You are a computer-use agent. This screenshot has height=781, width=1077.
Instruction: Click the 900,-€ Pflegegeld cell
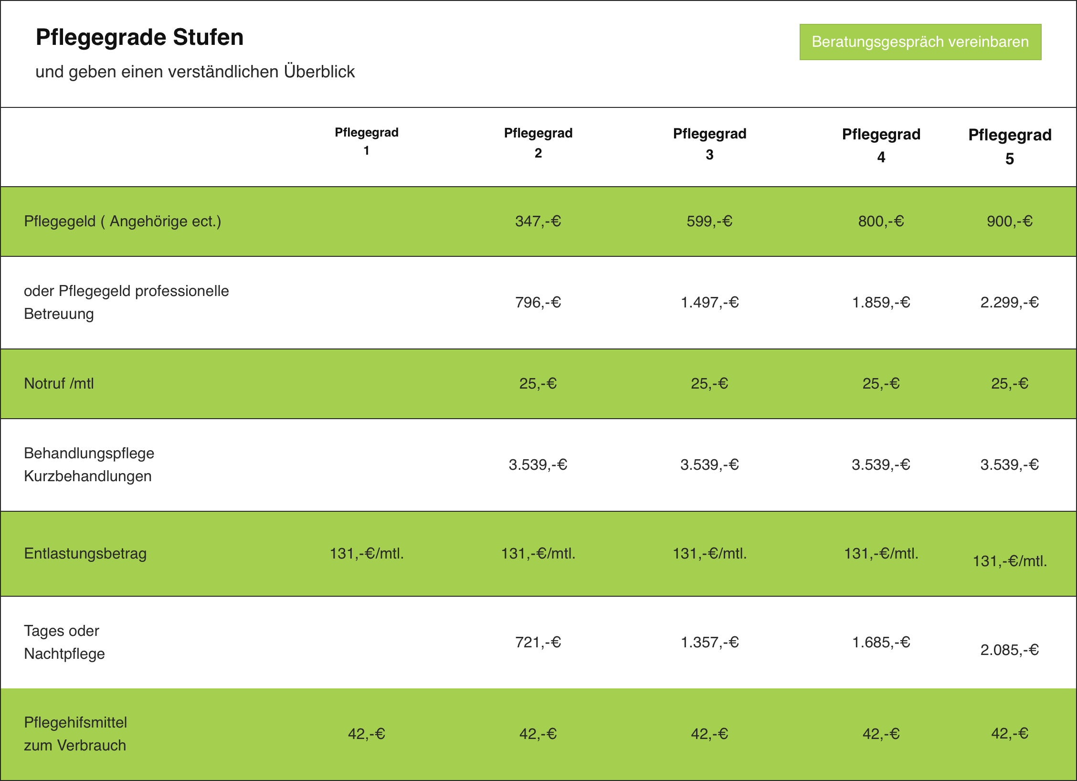[1009, 222]
